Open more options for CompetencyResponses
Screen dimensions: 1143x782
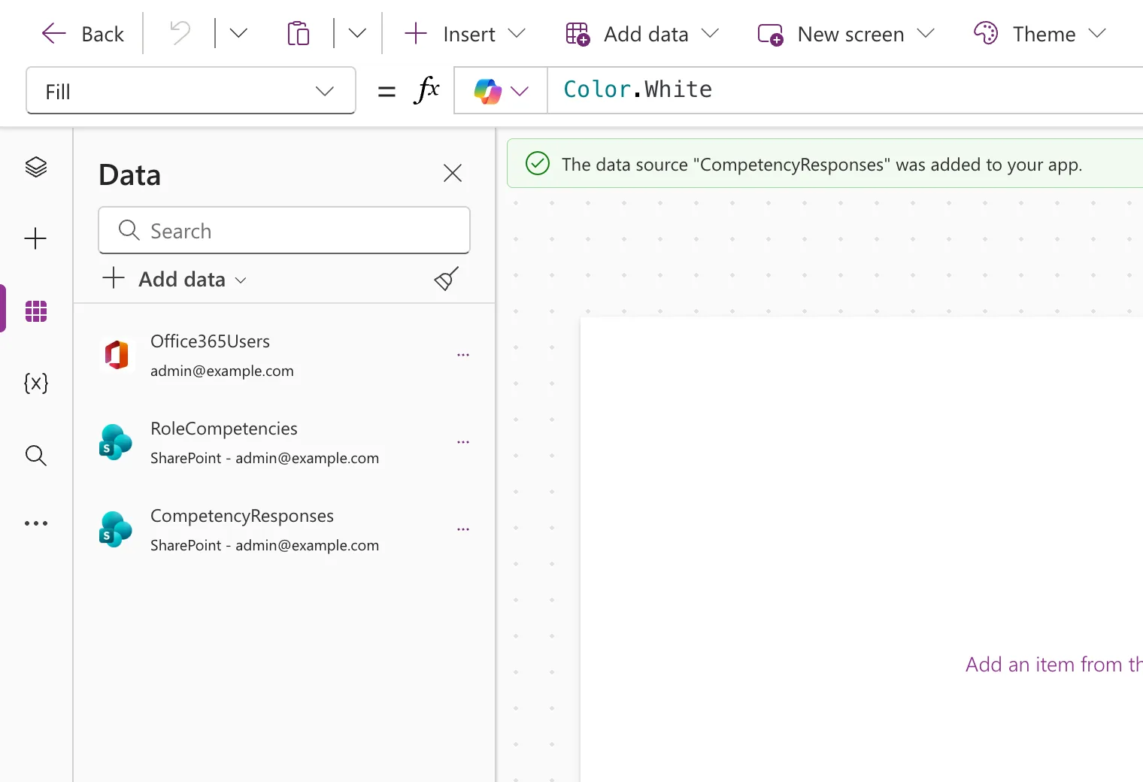(x=463, y=529)
